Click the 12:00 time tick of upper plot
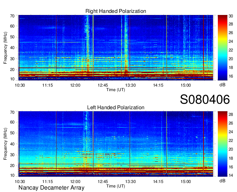The height and width of the screenshot is (192, 237). (75, 85)
